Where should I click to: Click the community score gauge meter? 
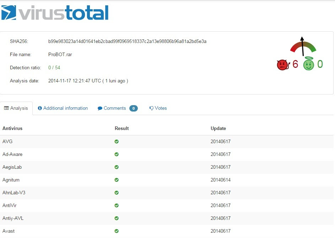click(303, 47)
